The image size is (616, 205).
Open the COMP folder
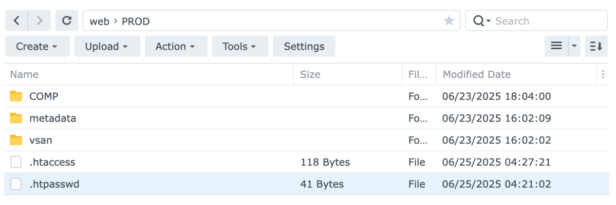click(44, 96)
